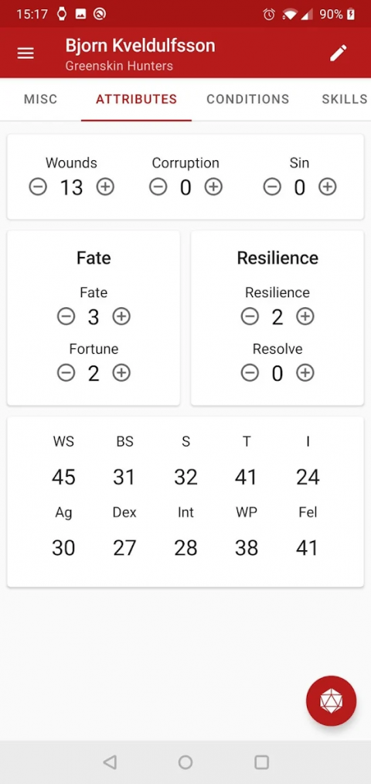The width and height of the screenshot is (371, 784).
Task: Go to the SKILLS tab
Action: tap(344, 99)
